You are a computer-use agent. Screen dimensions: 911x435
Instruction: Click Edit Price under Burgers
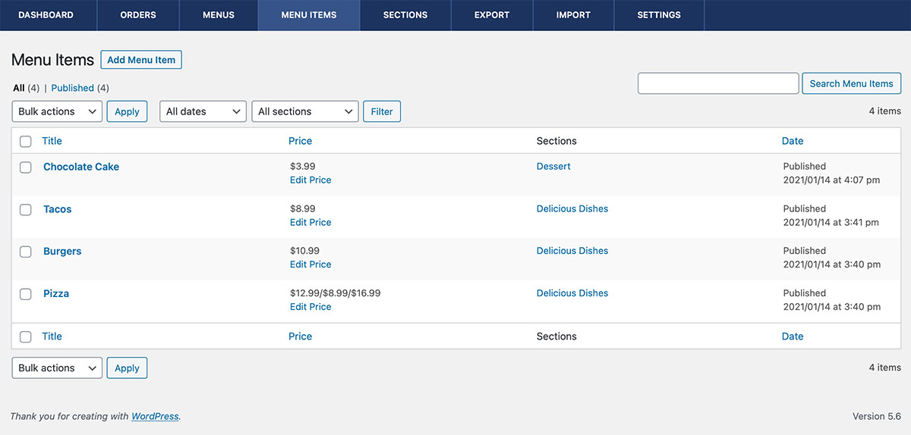pyautogui.click(x=310, y=264)
